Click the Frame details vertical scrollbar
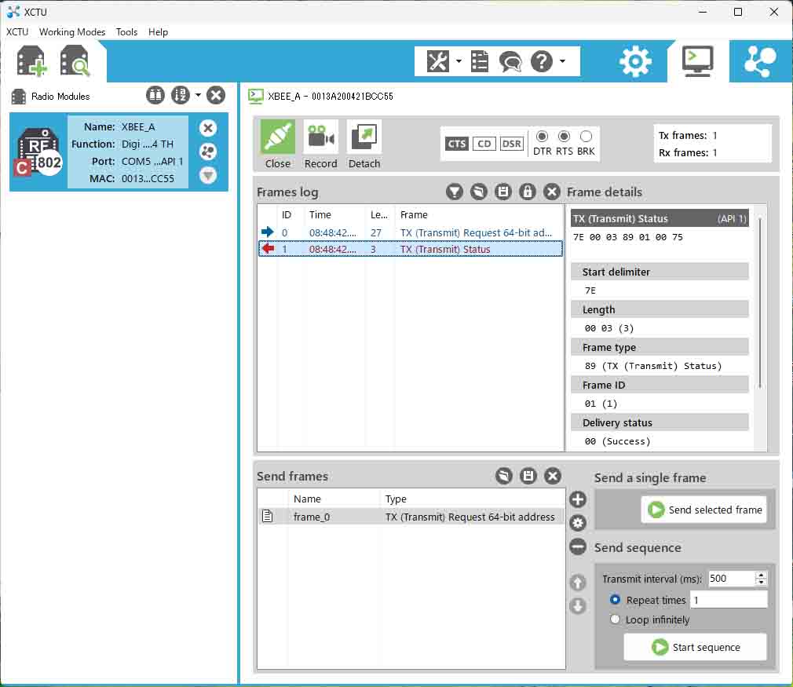Image resolution: width=793 pixels, height=687 pixels. (759, 302)
